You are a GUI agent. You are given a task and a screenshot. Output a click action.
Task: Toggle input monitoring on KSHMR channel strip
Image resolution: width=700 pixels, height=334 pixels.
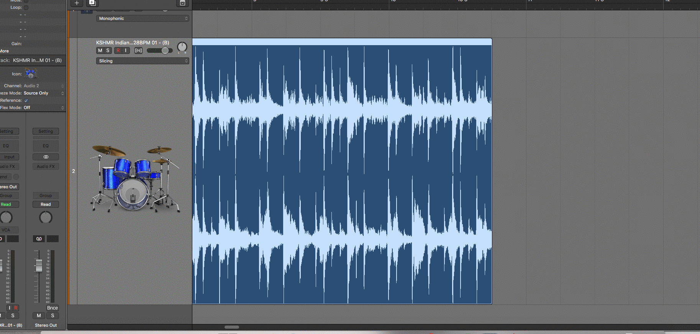pos(9,308)
